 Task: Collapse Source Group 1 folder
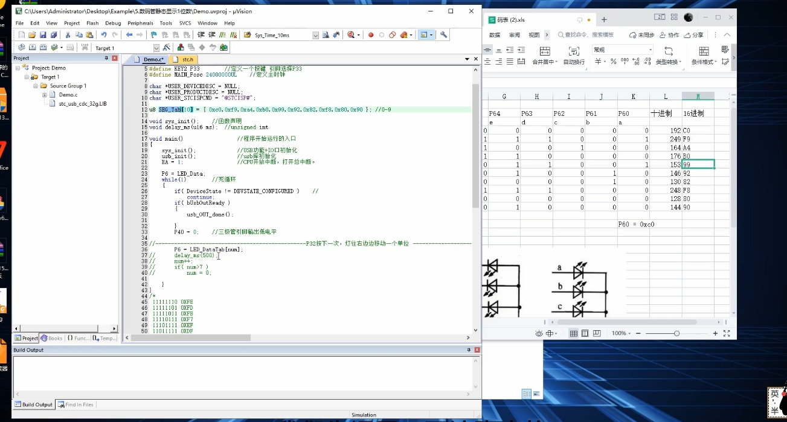tap(36, 86)
